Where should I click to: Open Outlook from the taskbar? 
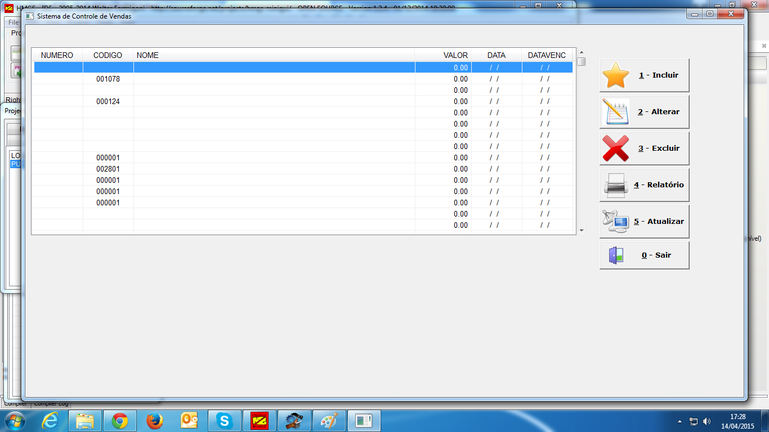(x=189, y=420)
